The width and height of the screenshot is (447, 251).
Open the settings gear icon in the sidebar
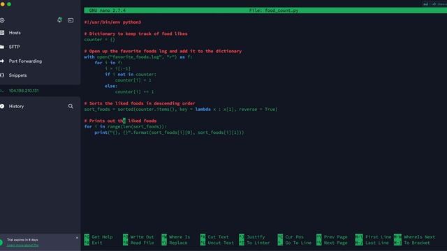[x=2, y=20]
